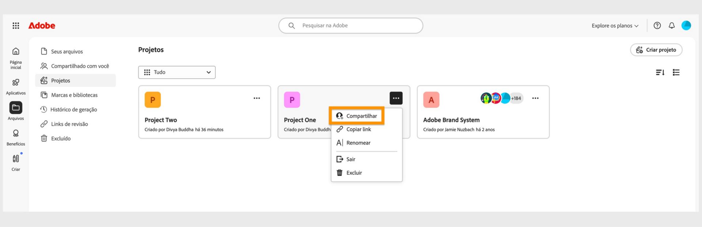Click 'Criado por Divya Buddha há 36 minutos'
This screenshot has height=227, width=702.
point(184,129)
